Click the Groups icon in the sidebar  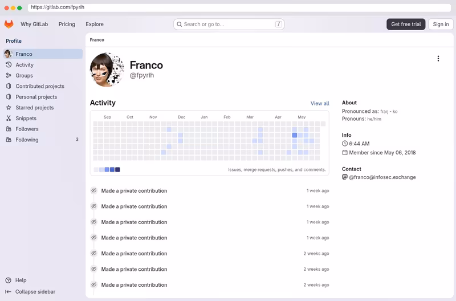coord(9,75)
